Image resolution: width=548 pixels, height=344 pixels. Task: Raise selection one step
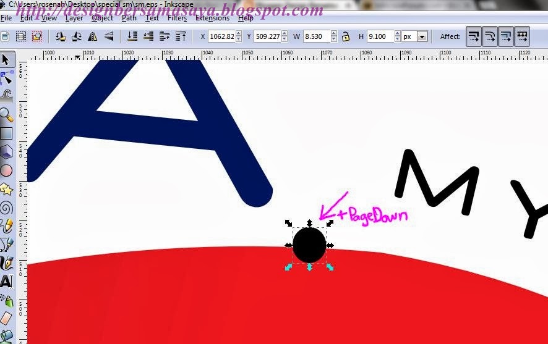coord(165,36)
